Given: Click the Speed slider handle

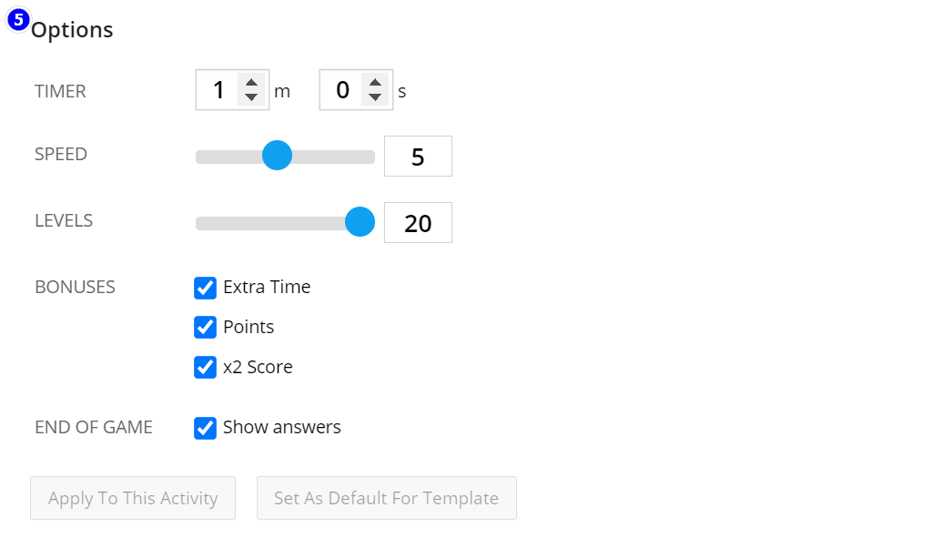Looking at the screenshot, I should click(x=277, y=155).
